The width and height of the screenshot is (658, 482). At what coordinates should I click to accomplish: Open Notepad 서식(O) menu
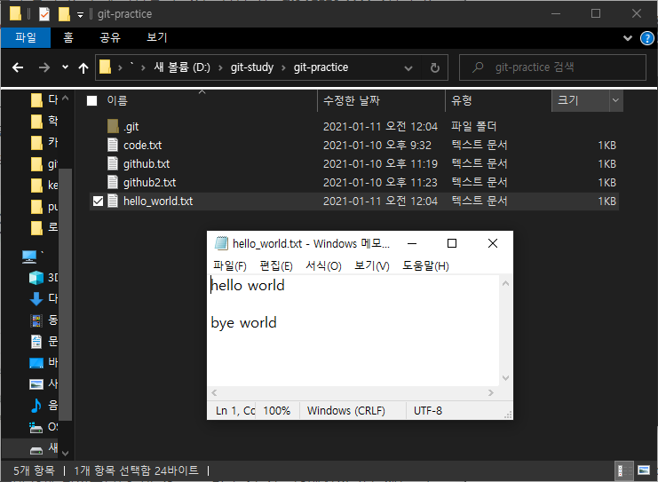pos(323,266)
